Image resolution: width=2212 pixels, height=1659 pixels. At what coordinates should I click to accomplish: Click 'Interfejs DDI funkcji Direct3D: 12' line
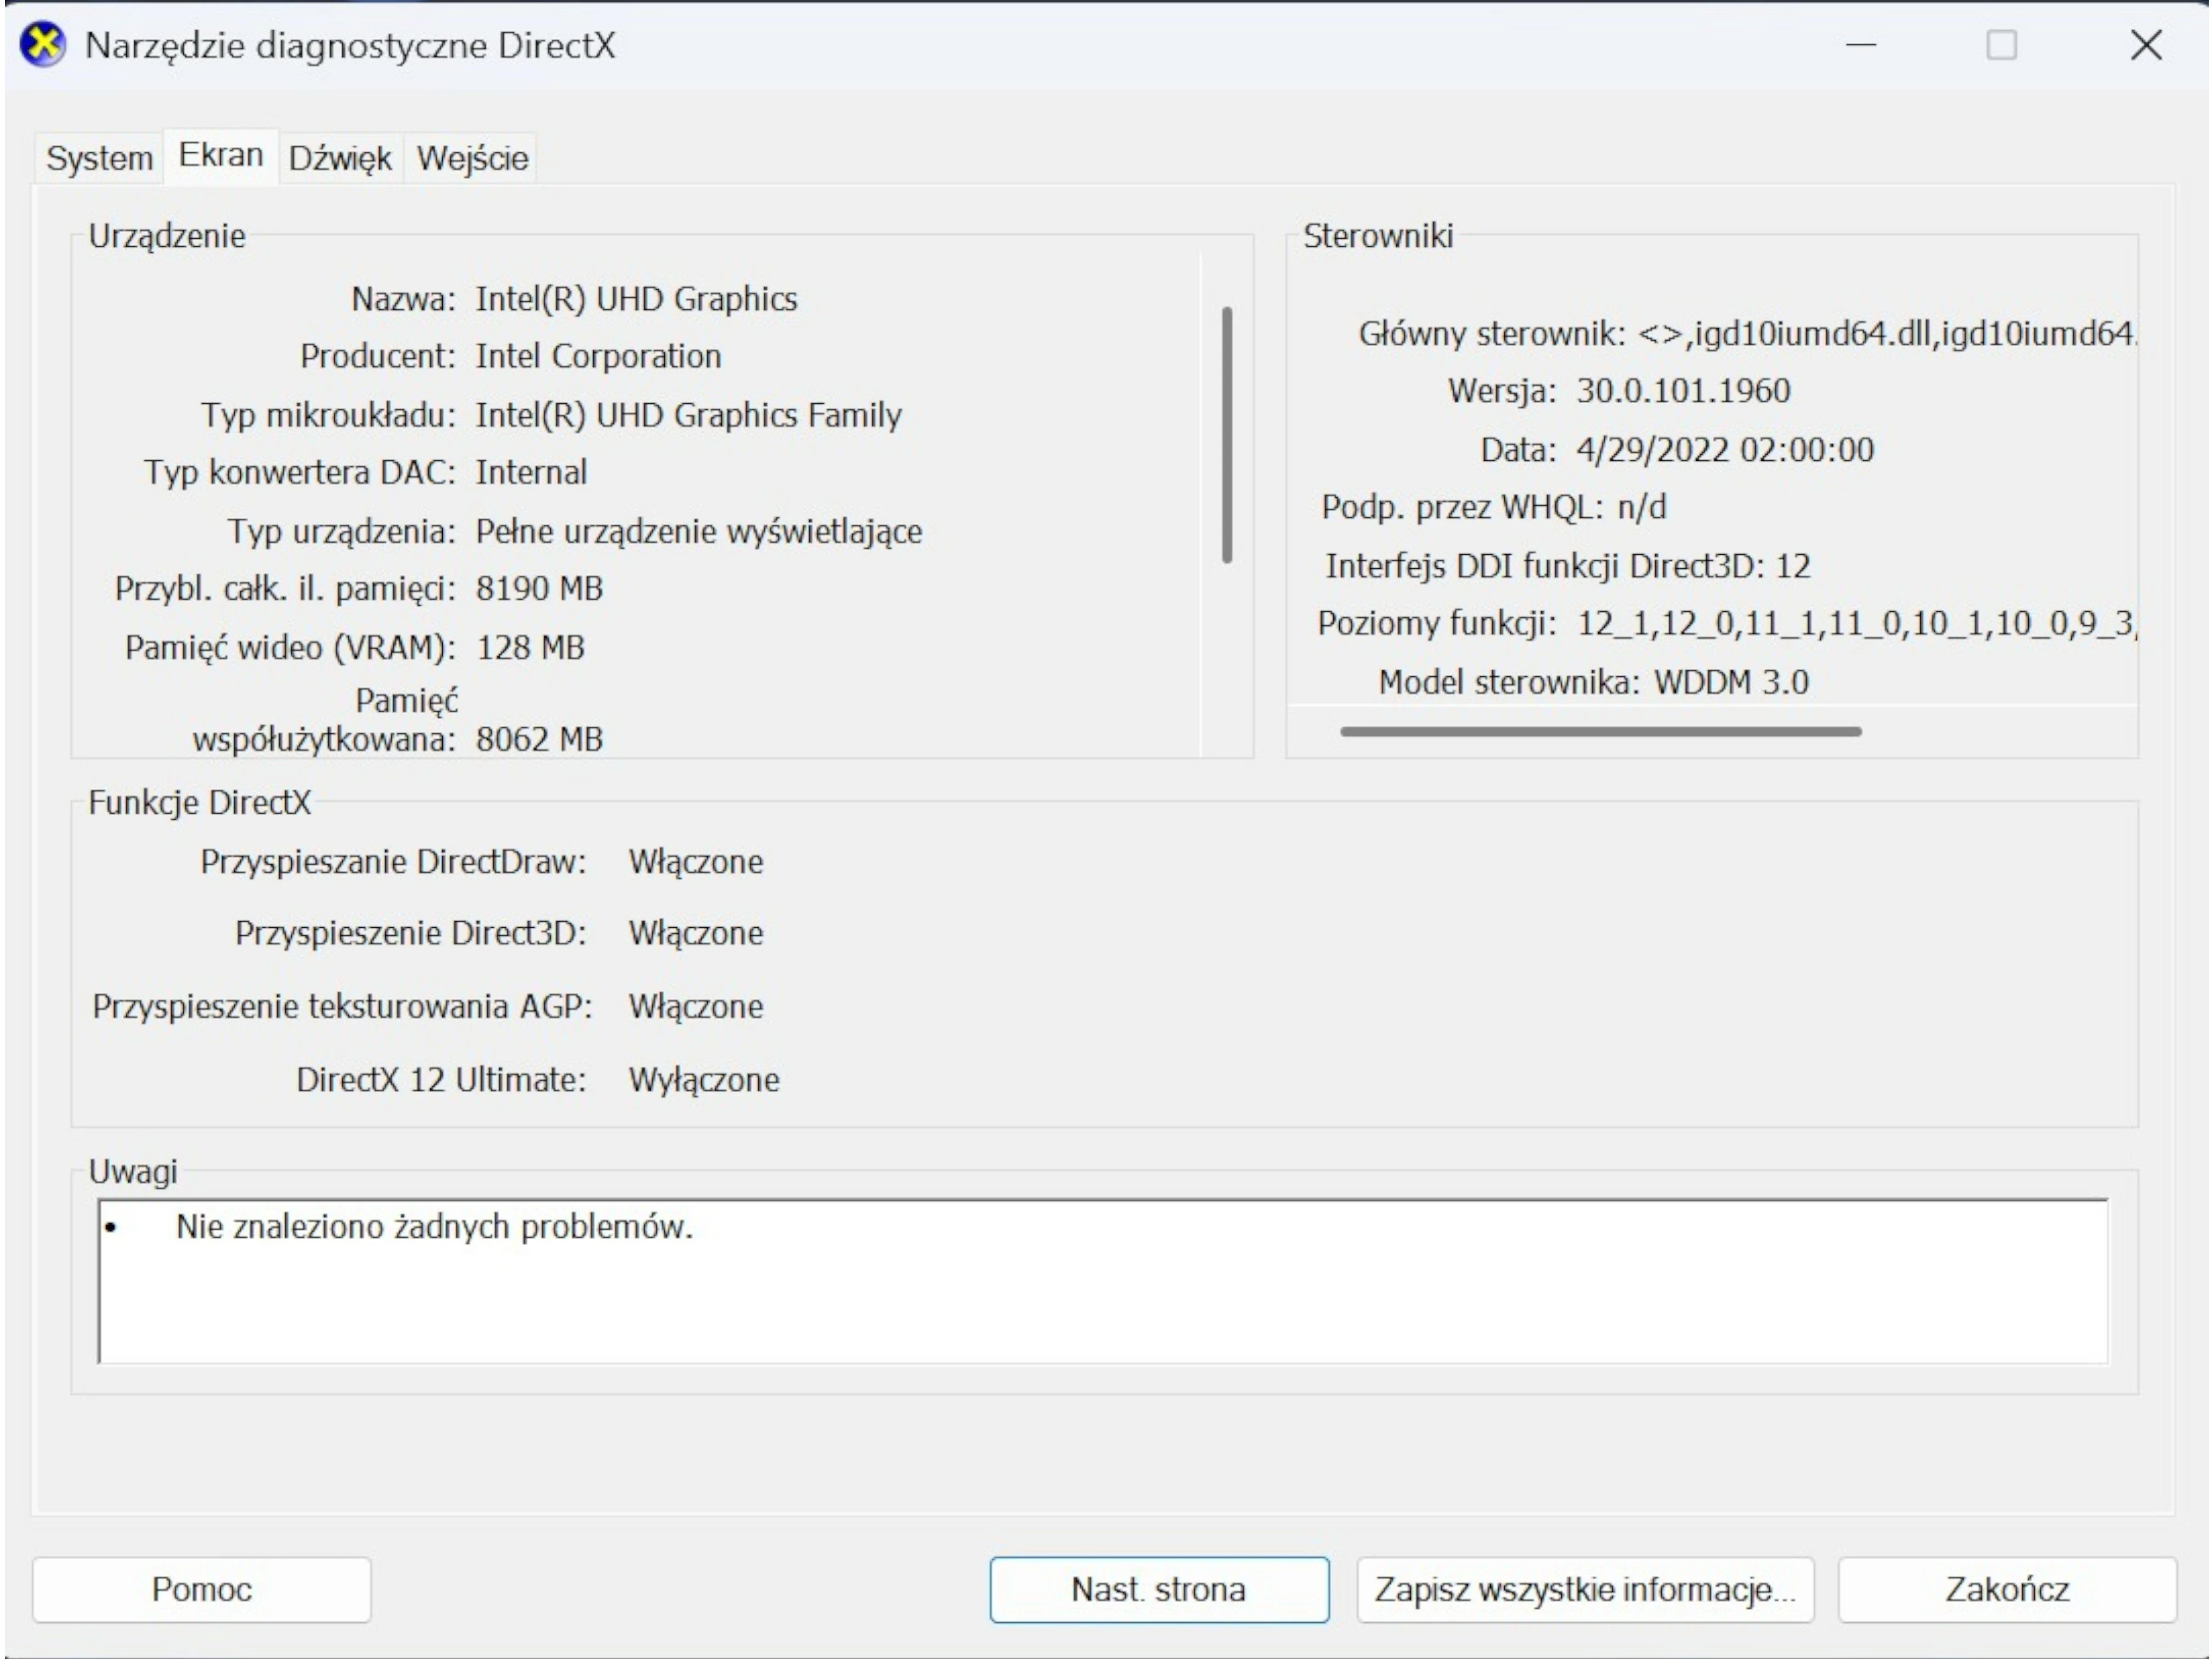(1567, 566)
